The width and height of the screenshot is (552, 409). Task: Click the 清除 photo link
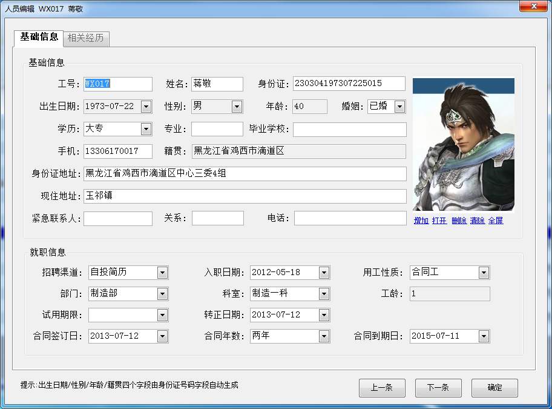tap(478, 221)
